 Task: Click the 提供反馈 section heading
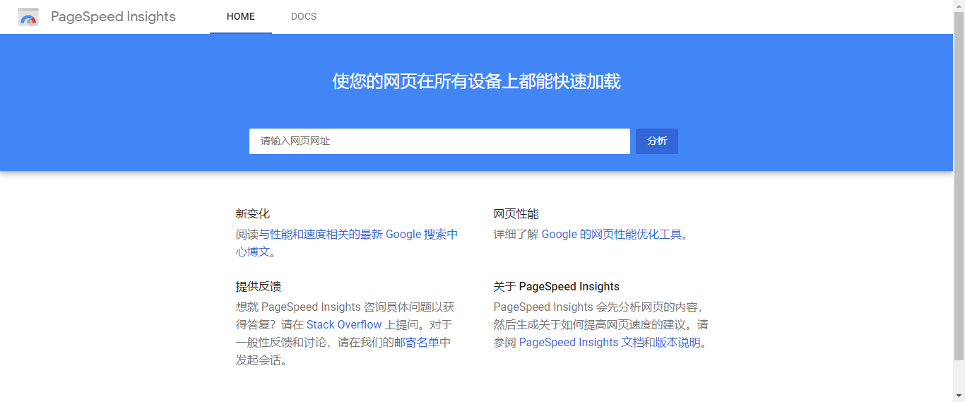pos(259,287)
